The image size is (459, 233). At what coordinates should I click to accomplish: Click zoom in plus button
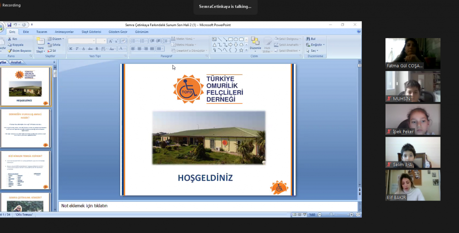coord(351,215)
